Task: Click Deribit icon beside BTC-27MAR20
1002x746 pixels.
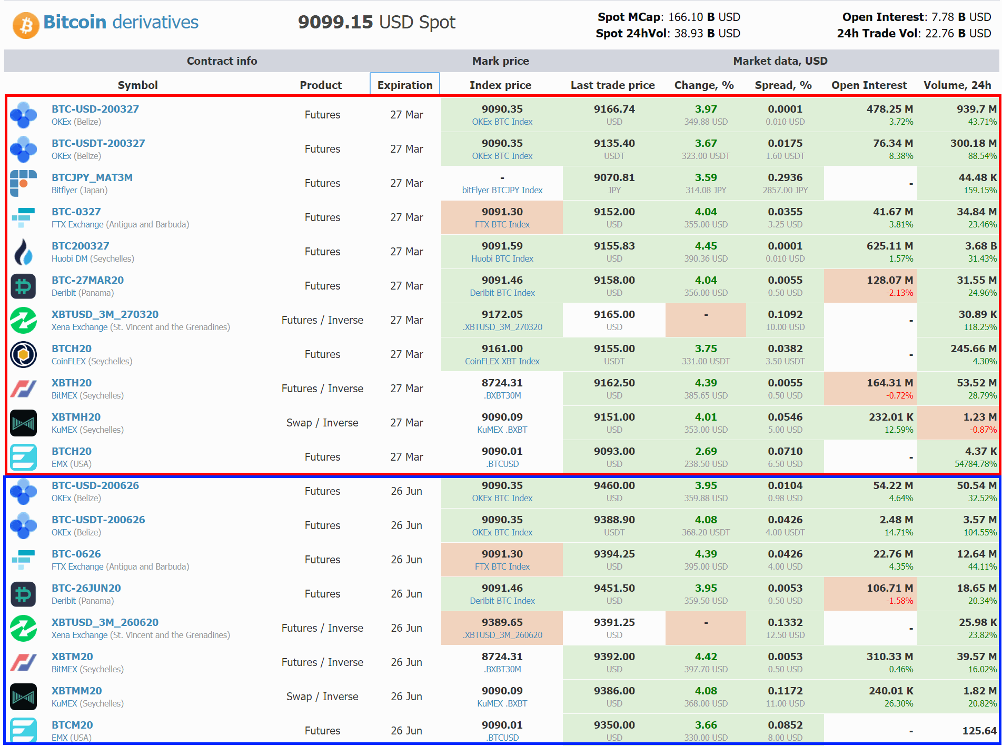Action: click(x=23, y=286)
